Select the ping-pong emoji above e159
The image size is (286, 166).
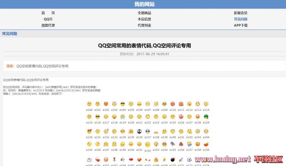click(206, 144)
